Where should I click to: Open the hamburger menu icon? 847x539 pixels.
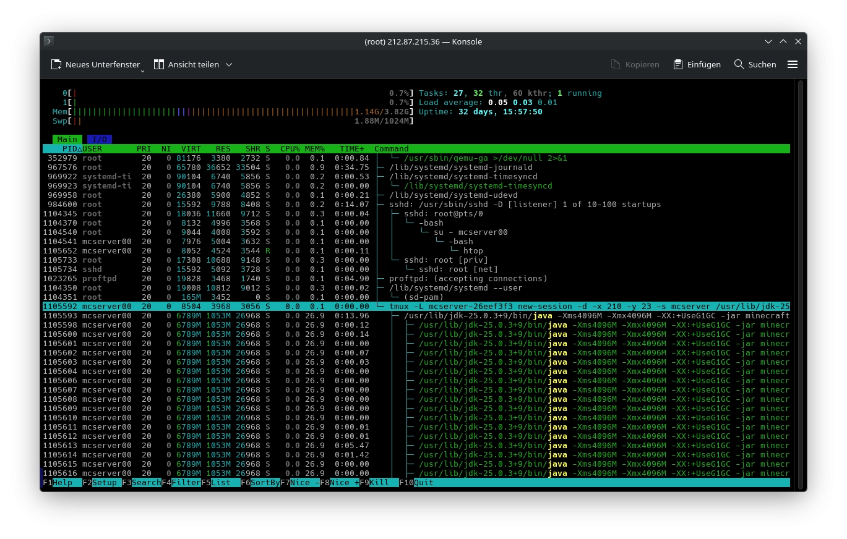tap(793, 64)
